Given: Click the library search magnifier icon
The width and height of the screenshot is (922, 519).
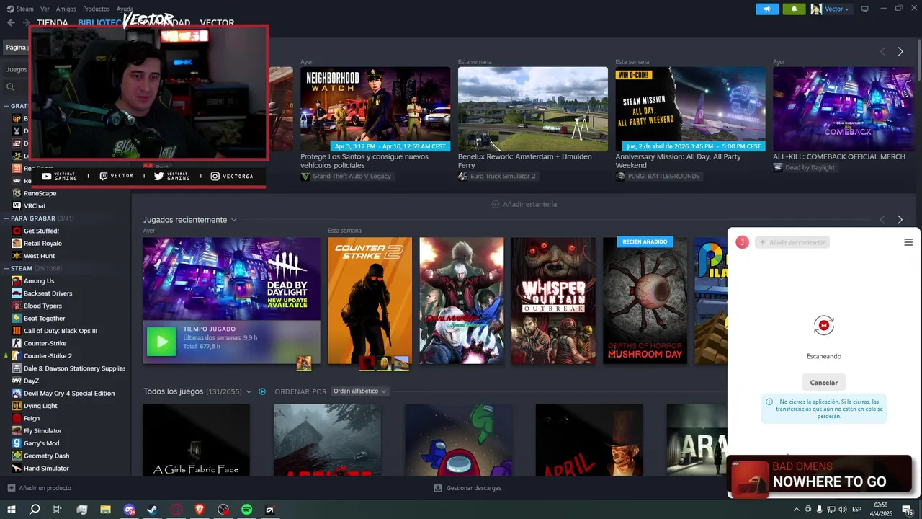Looking at the screenshot, I should (11, 87).
